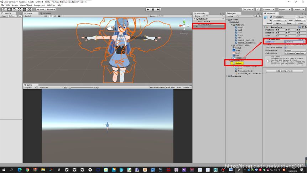The image size is (307, 173).
Task: Toggle scene audio speaker icon
Action: tap(55, 16)
